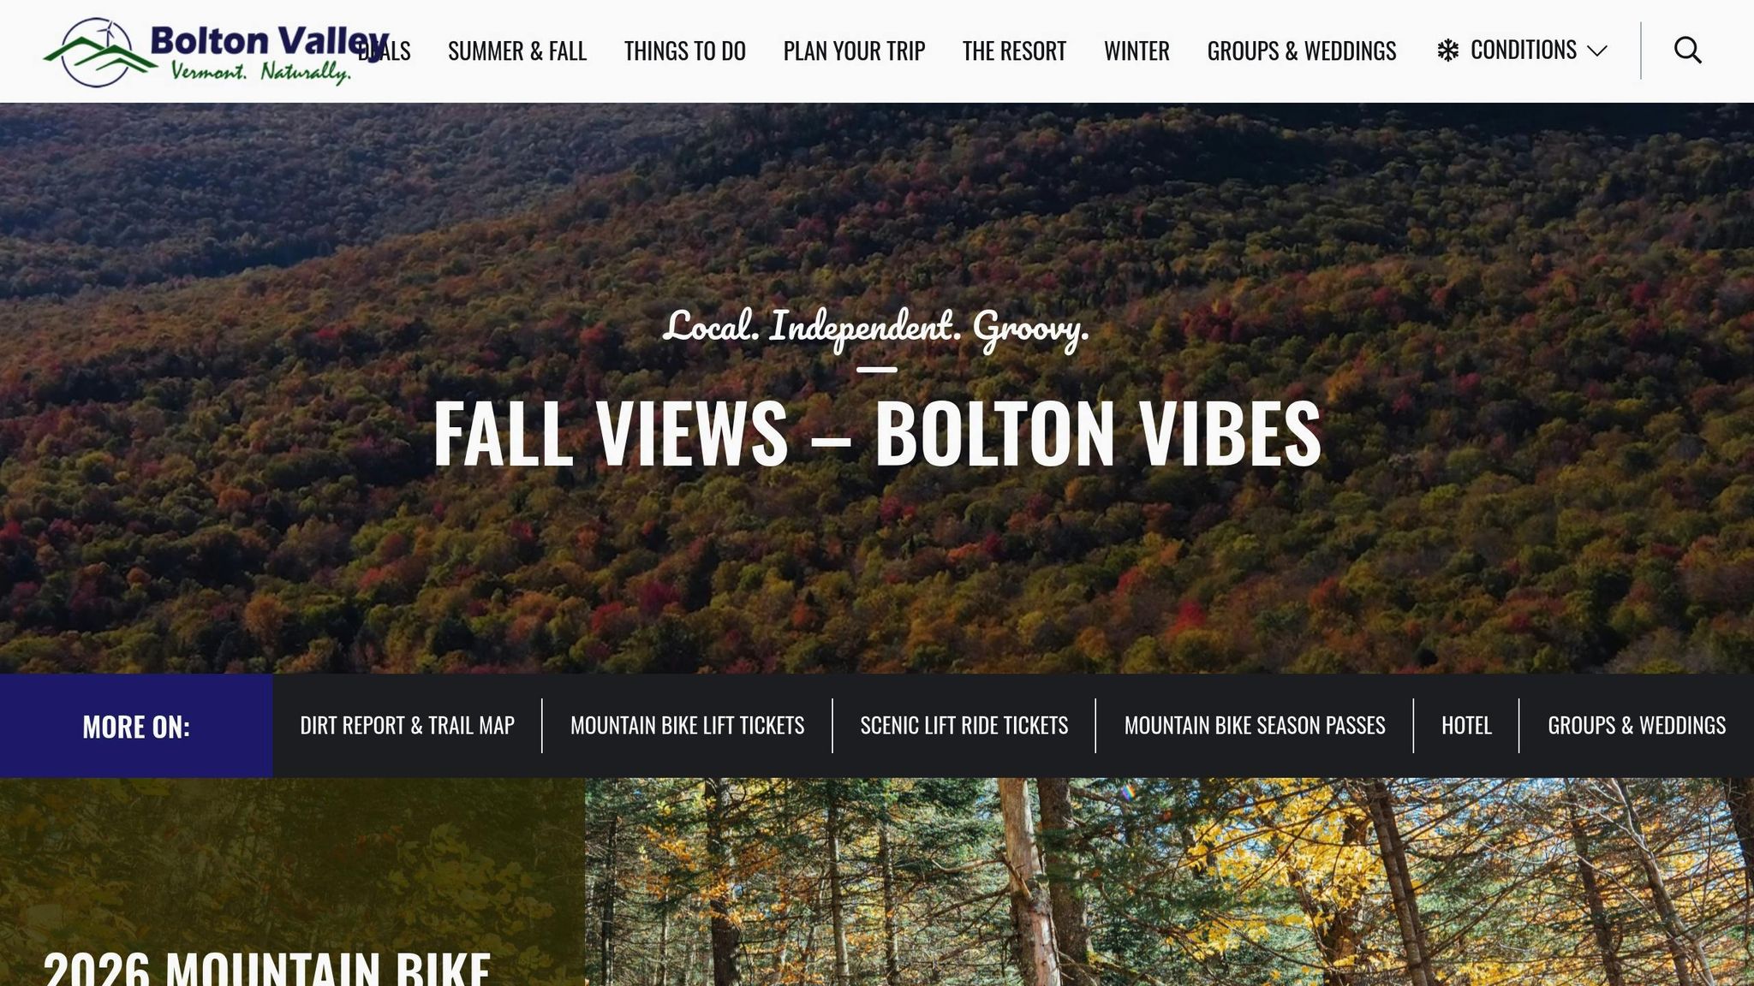The width and height of the screenshot is (1754, 986).
Task: Open Mountain Bike Lift Tickets link
Action: tap(687, 726)
